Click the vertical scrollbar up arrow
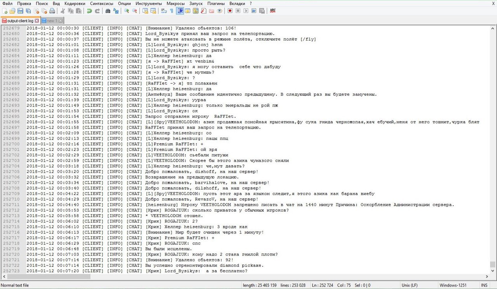The image size is (497, 289). pyautogui.click(x=493, y=28)
